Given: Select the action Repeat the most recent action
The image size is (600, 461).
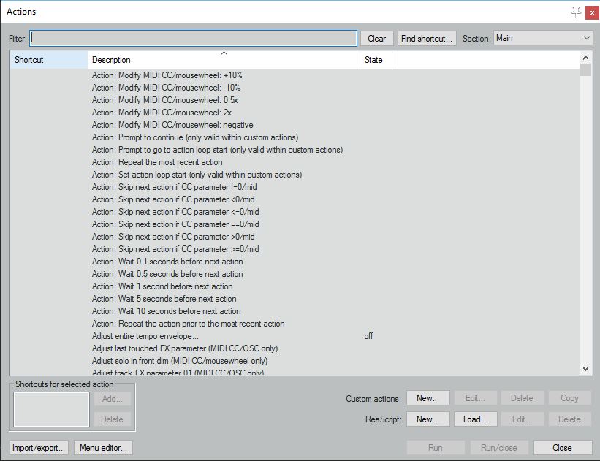Looking at the screenshot, I should click(164, 161).
